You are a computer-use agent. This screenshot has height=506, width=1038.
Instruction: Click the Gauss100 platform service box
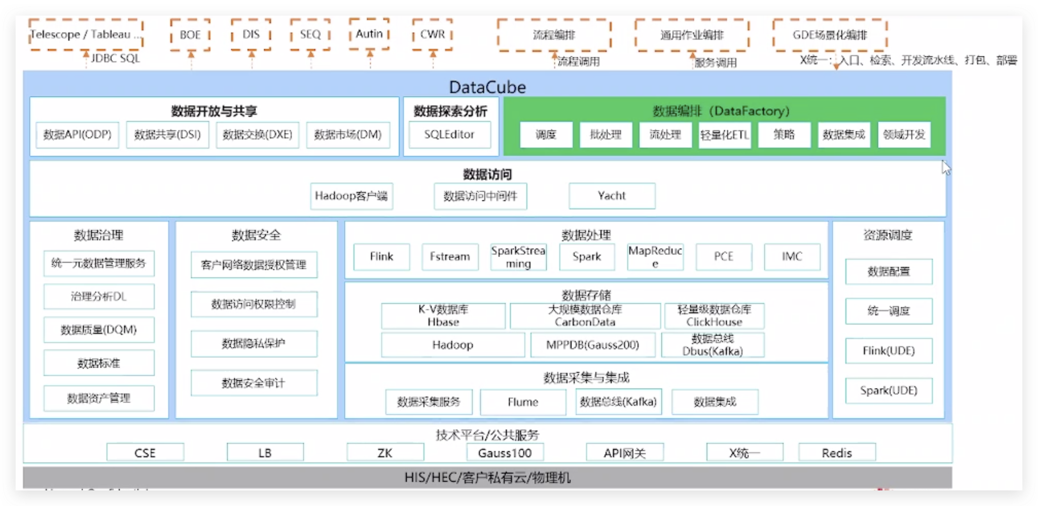click(505, 453)
